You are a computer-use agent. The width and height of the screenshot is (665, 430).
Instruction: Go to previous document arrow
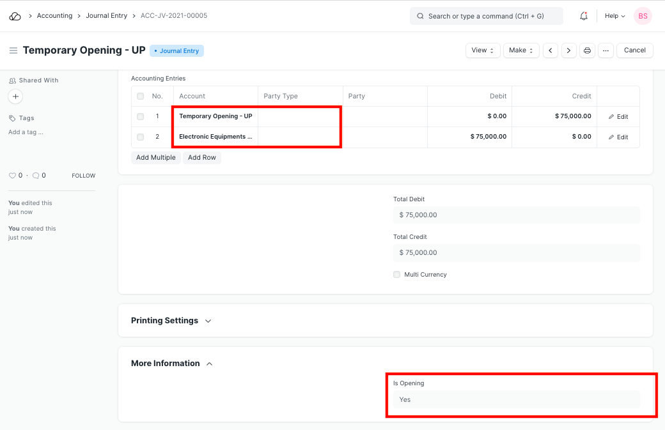551,50
